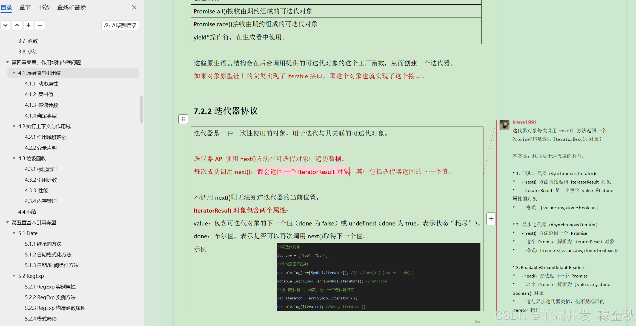The height and width of the screenshot is (326, 636).
Task: Click the expand-all down chevron button
Action: [5, 25]
